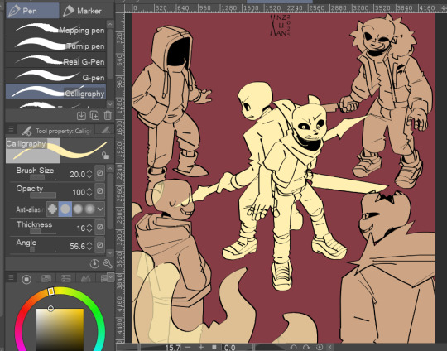447x351 pixels.
Task: Select the Turnip pen sub tool
Action: point(56,44)
